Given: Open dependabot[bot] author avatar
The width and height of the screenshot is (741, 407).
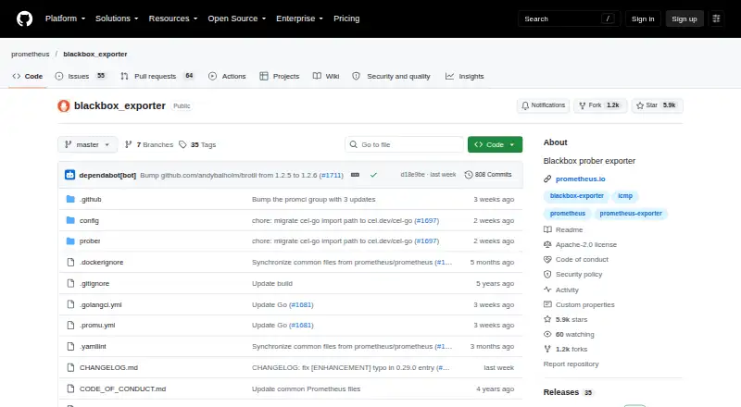Looking at the screenshot, I should (x=70, y=175).
